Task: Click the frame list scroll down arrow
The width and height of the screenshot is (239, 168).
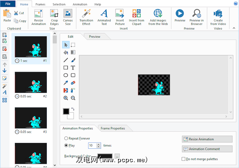Action: [55, 165]
